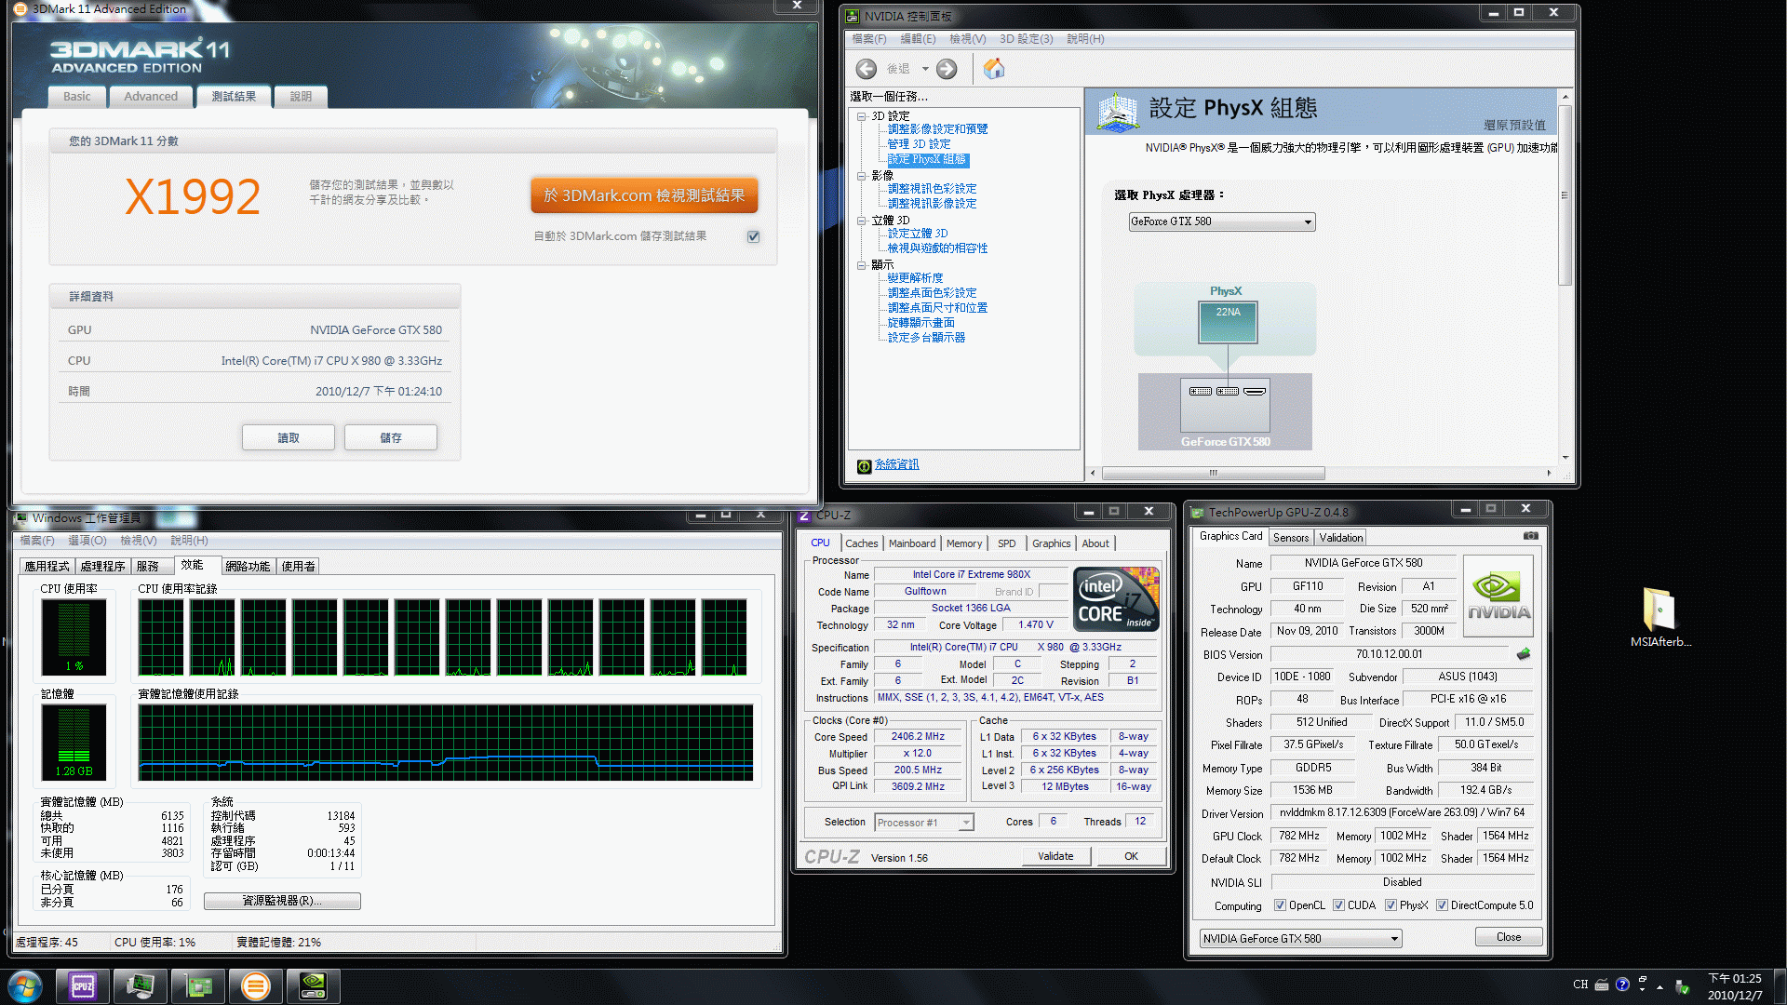Toggle auto-save results on 3DMark.com checkbox
The width and height of the screenshot is (1787, 1005).
(753, 236)
